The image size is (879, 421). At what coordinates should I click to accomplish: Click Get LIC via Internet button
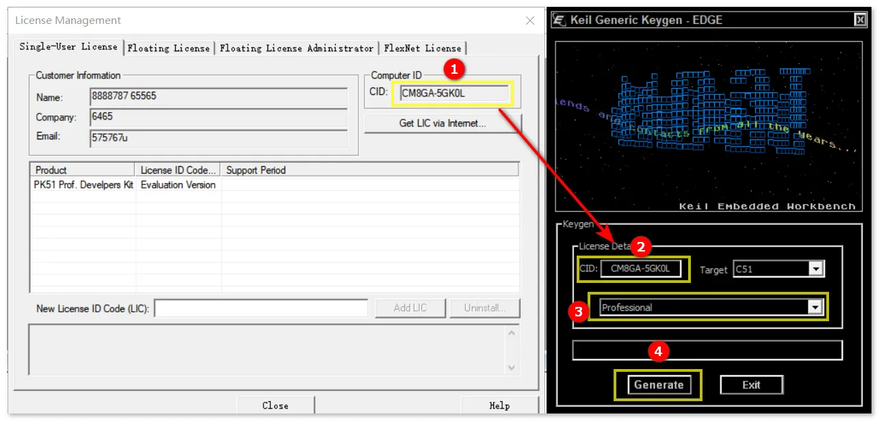(443, 124)
